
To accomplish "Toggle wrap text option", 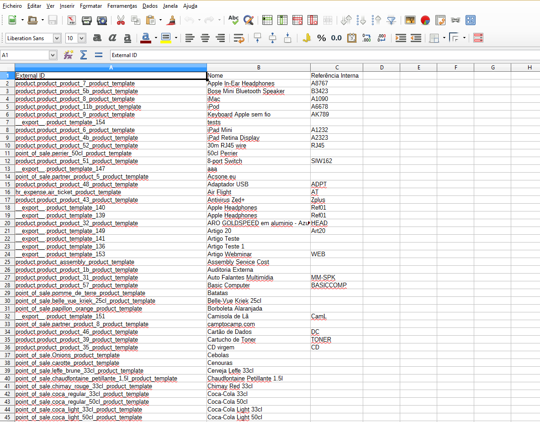I will [x=238, y=38].
